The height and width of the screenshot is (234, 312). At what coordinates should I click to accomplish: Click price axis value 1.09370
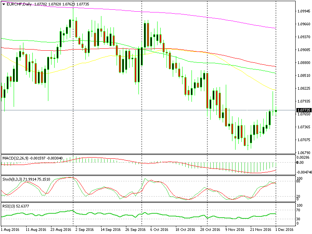coord(304,37)
